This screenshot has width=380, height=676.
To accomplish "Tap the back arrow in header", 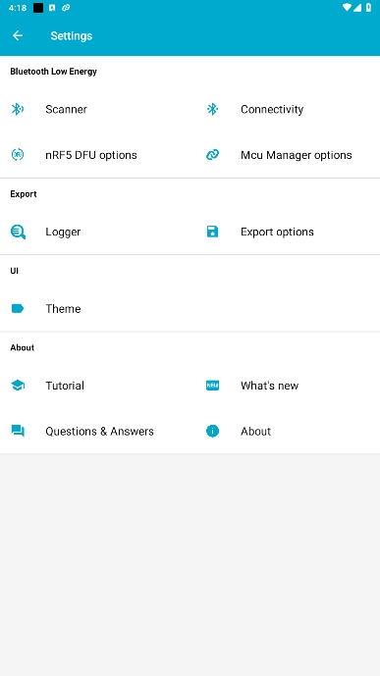I will point(18,35).
